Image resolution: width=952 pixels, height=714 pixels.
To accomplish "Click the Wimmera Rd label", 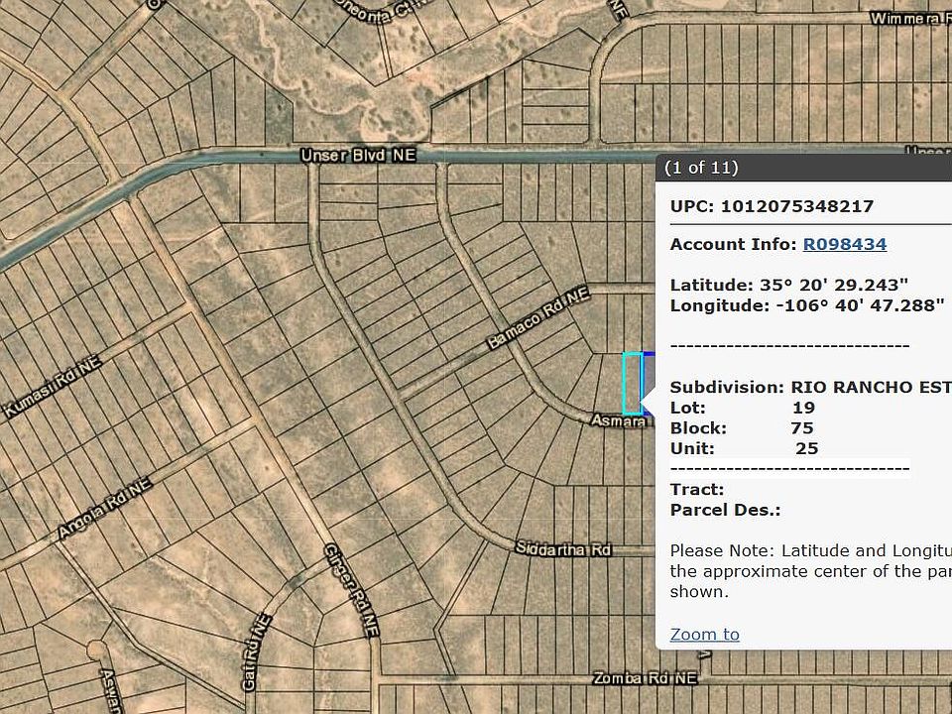I will point(909,19).
